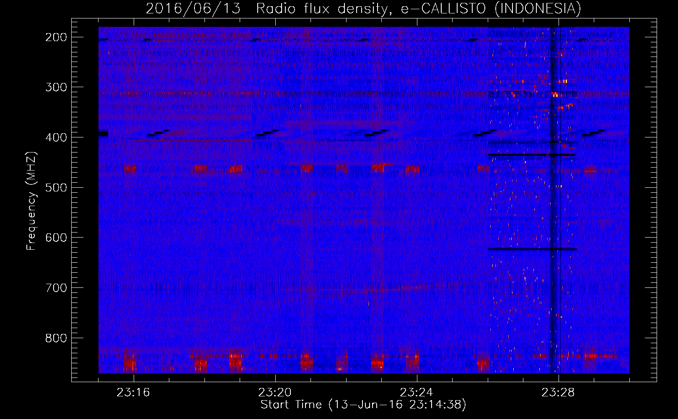
Task: Click the 23:28 time tick label
Action: click(x=558, y=393)
